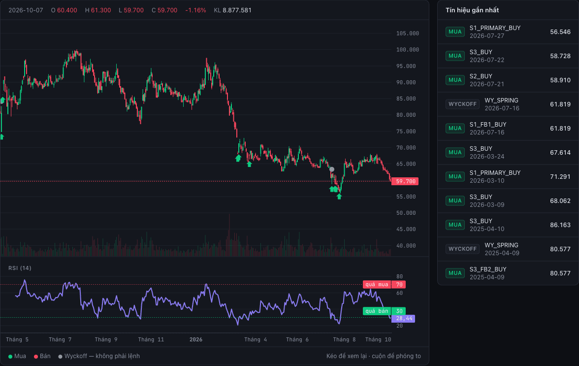Click the Tháng 4 time axis label
Image resolution: width=579 pixels, height=366 pixels.
pyautogui.click(x=256, y=339)
